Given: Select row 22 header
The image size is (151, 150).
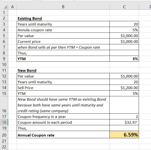Looking at the screenshot, I should pyautogui.click(x=4, y=147).
